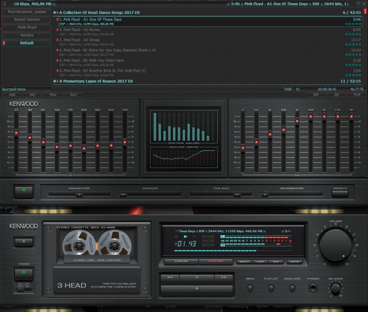Toggle the LOOP repeat button
The image size is (368, 312).
click(x=260, y=262)
